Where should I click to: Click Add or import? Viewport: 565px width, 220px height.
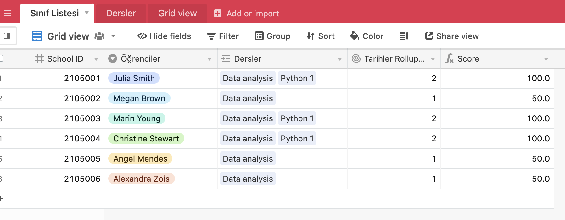point(246,13)
